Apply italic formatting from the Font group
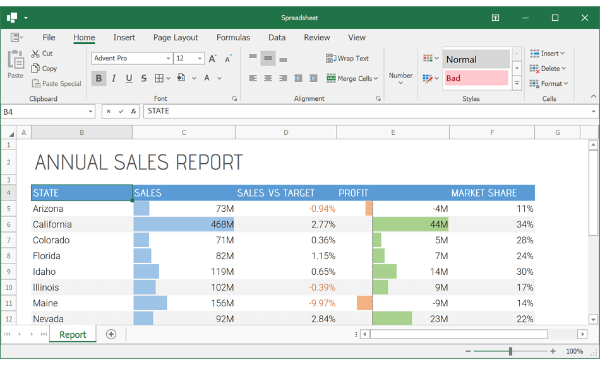The height and width of the screenshot is (365, 600). 113,78
